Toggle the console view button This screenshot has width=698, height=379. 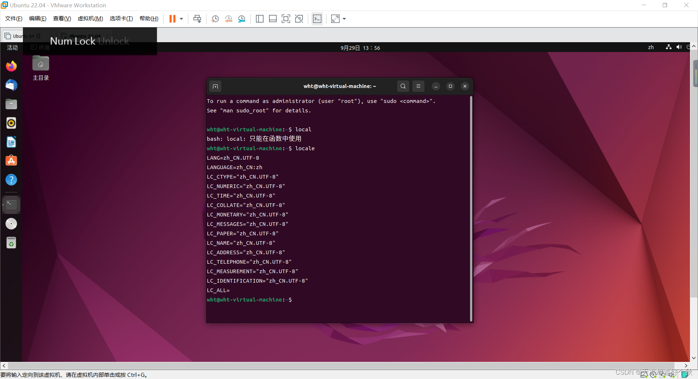click(317, 19)
